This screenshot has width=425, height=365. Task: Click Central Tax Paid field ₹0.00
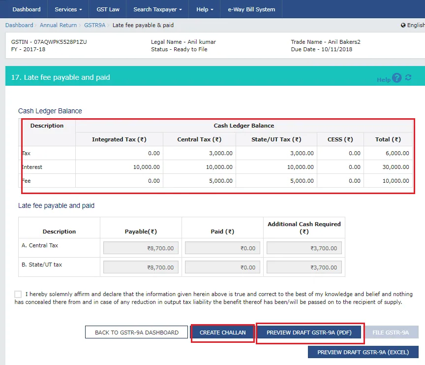(x=222, y=248)
